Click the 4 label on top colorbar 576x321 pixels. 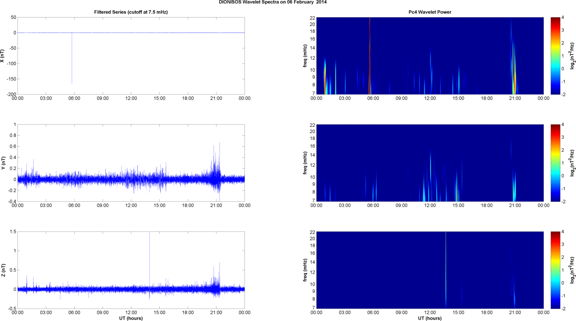(x=562, y=17)
